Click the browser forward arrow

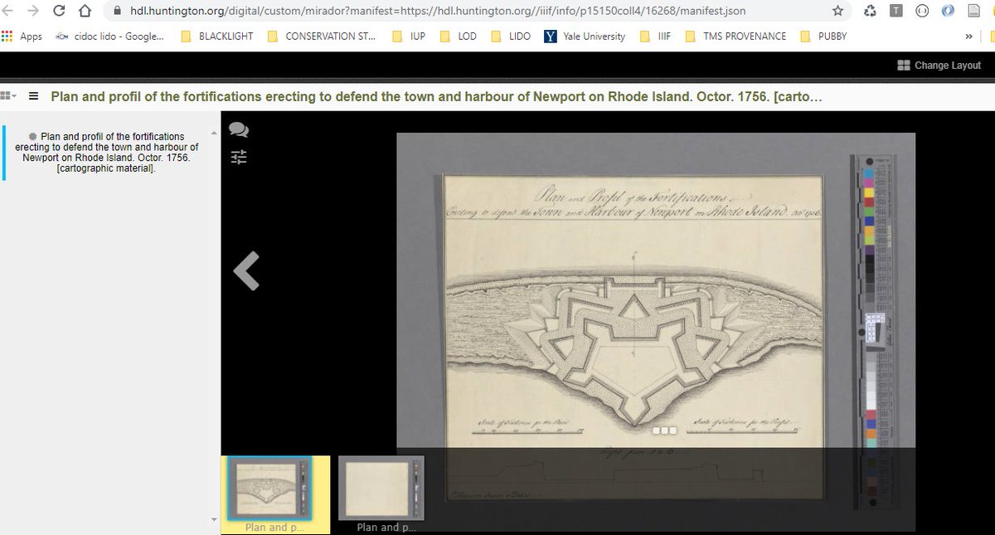tap(35, 11)
